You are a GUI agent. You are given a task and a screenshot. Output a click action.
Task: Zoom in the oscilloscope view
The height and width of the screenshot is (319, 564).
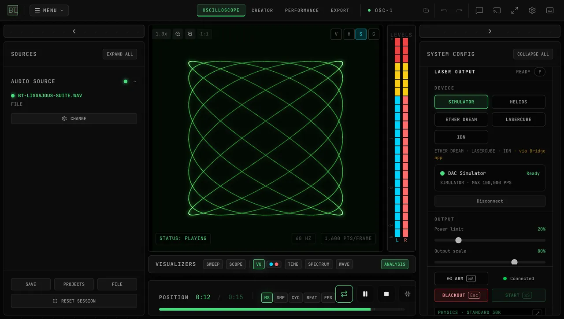point(190,34)
